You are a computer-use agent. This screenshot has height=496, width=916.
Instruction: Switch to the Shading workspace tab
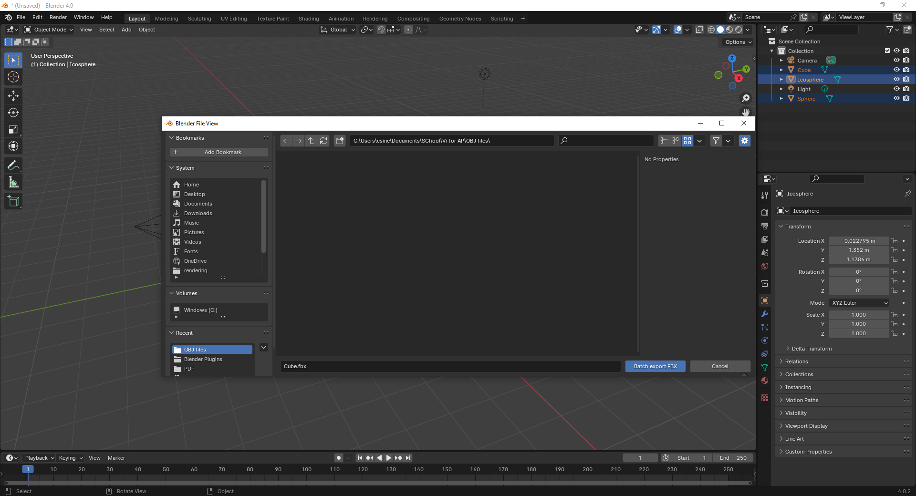[308, 19]
